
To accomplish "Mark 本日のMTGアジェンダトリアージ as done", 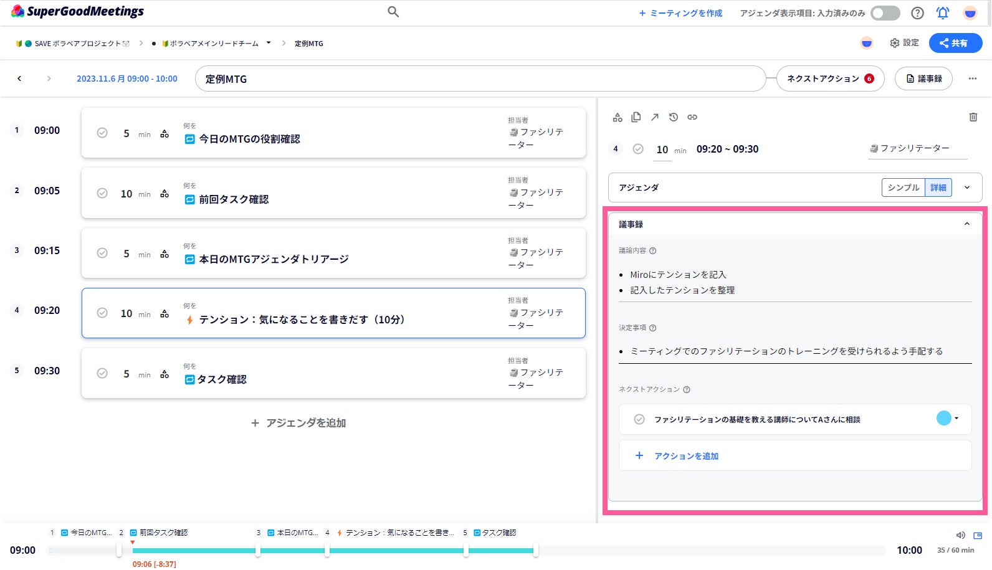I will (x=102, y=253).
